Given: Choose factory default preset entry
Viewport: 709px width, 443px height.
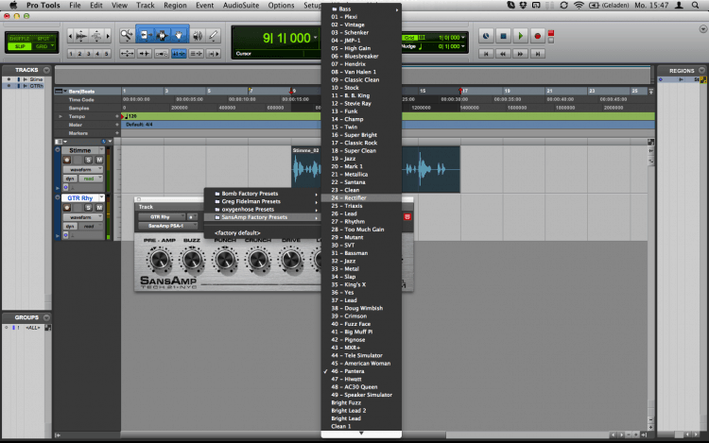Looking at the screenshot, I should (262, 233).
